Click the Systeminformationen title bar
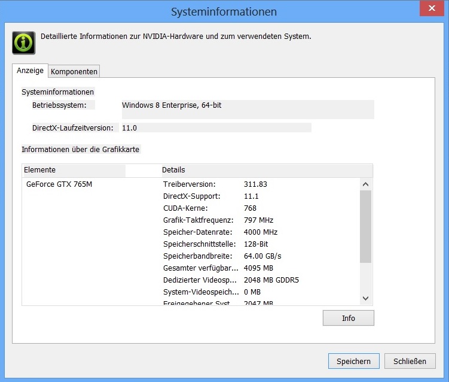Image resolution: width=449 pixels, height=382 pixels. 224,11
